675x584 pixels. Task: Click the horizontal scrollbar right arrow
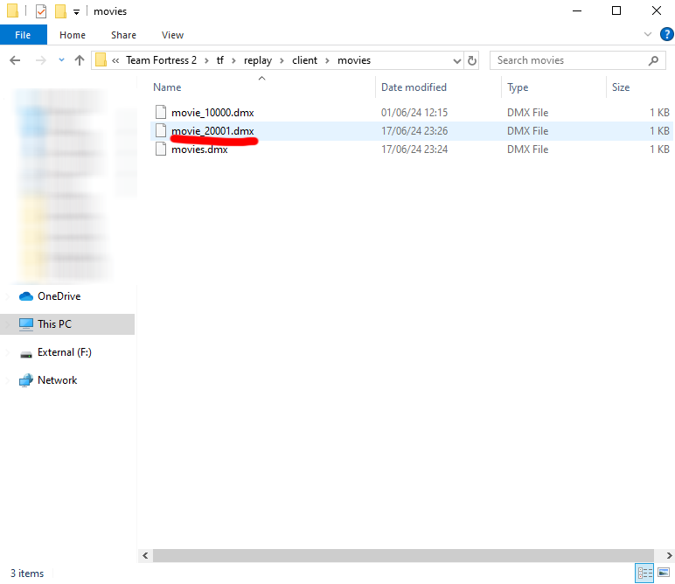tap(669, 556)
